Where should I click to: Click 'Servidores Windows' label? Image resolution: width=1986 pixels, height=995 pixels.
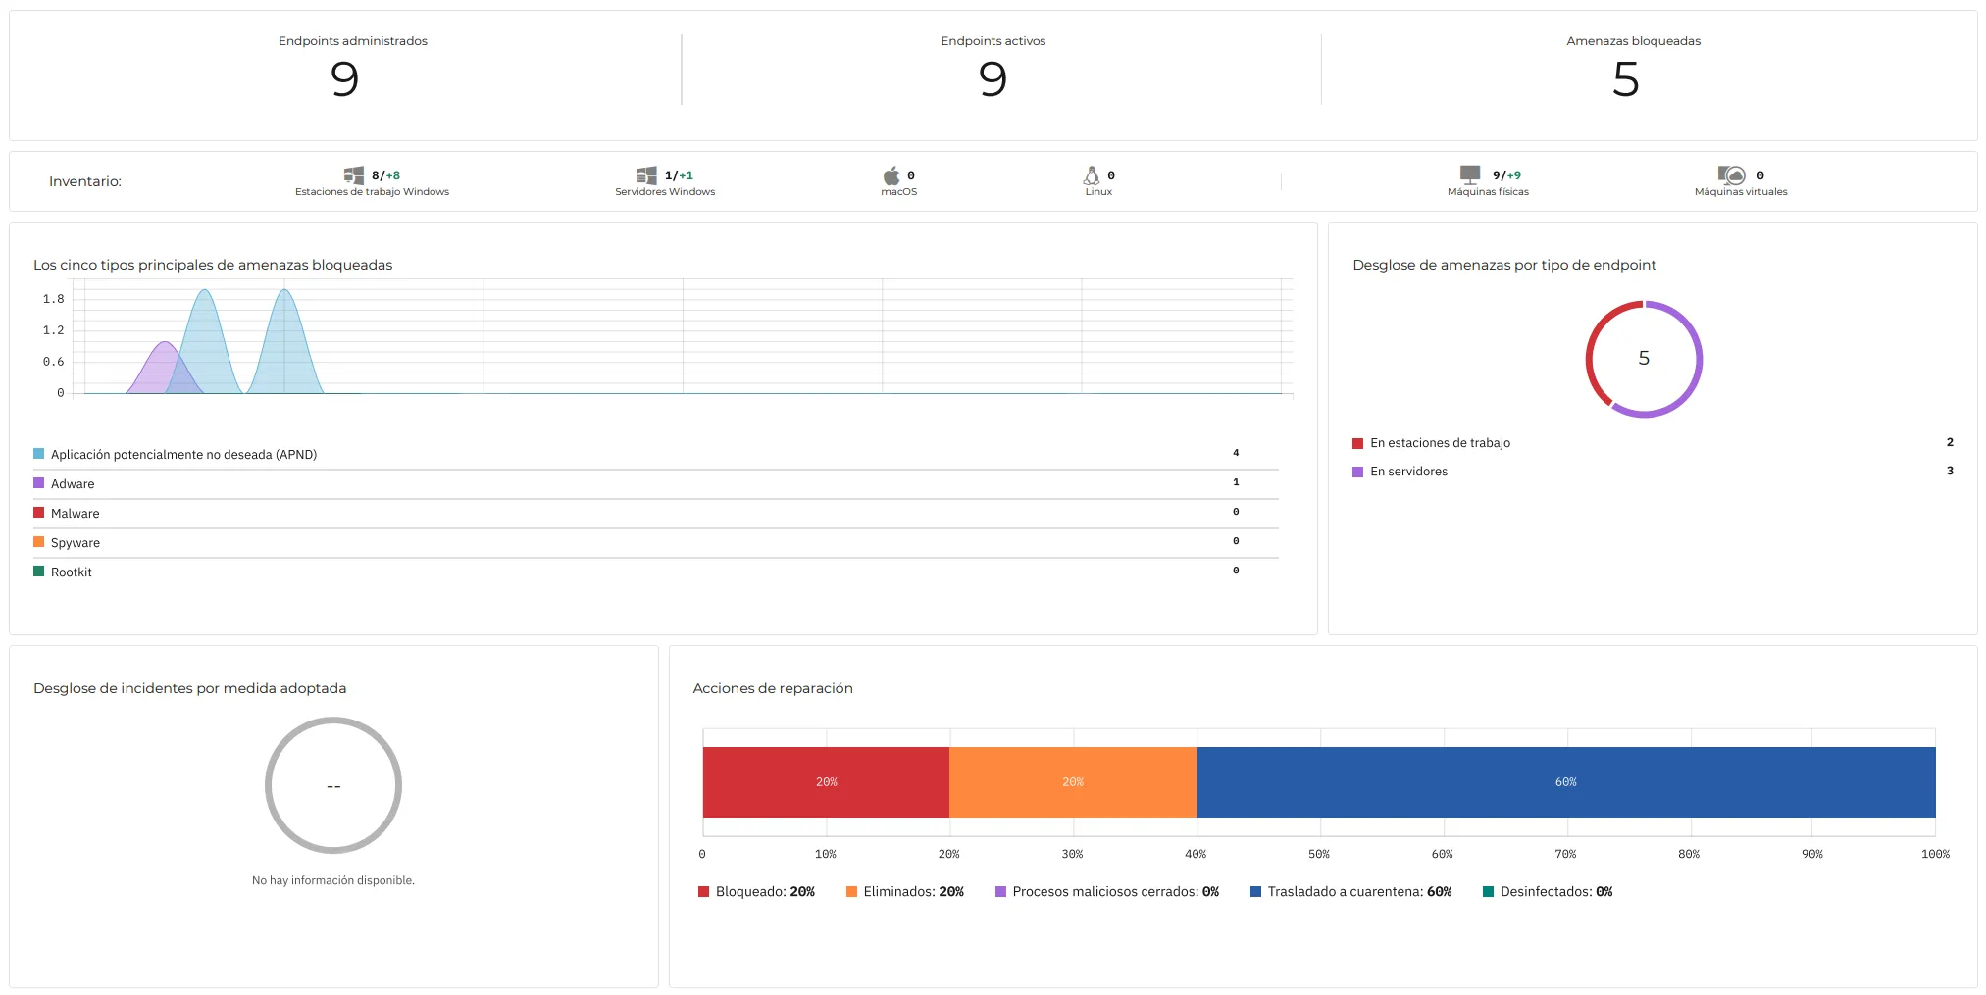665,192
